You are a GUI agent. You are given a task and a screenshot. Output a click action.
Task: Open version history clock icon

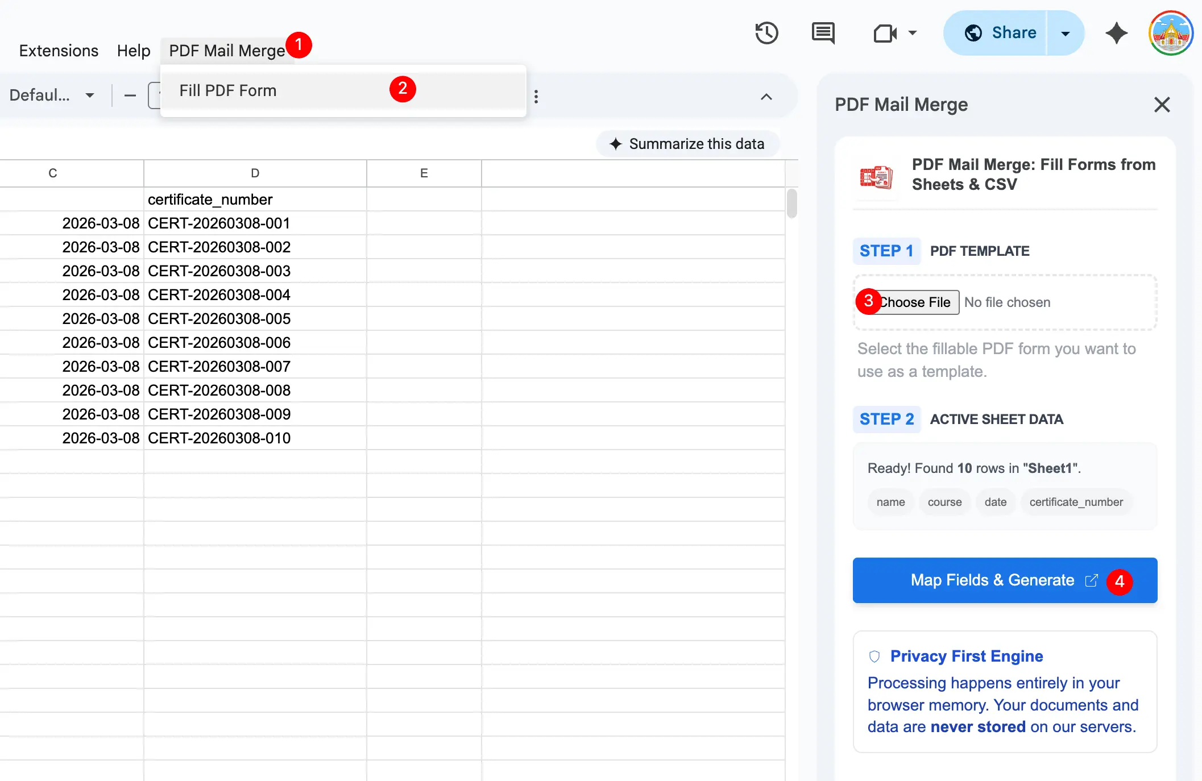[766, 33]
